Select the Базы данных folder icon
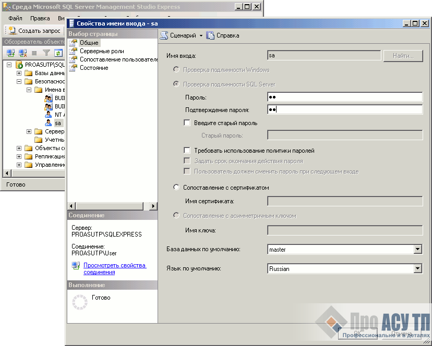 [28, 73]
